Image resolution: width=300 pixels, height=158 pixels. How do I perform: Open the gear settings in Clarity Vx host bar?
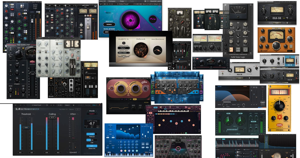tap(145, 1)
